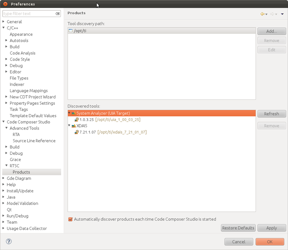Select Template Default Values page
The width and height of the screenshot is (288, 250).
33,116
